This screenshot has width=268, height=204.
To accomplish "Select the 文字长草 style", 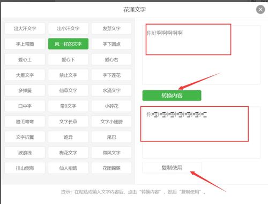I will pyautogui.click(x=68, y=121).
